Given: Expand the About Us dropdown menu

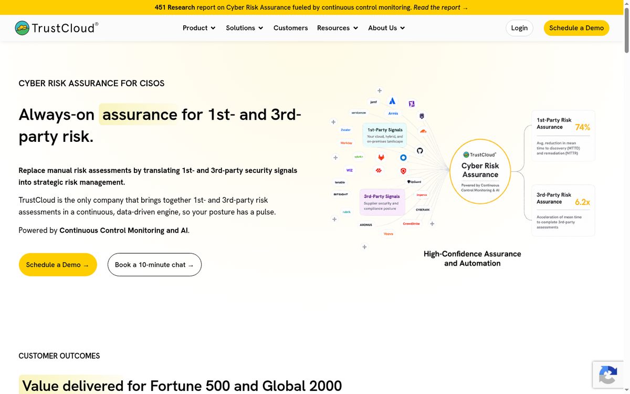Looking at the screenshot, I should point(386,28).
